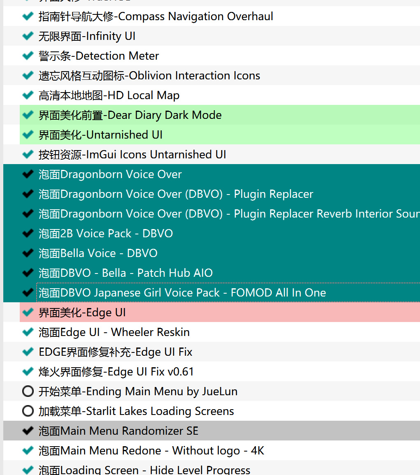
Task: Disable the Edge UI - Wheeler Reskin checkbox
Action: pyautogui.click(x=28, y=332)
